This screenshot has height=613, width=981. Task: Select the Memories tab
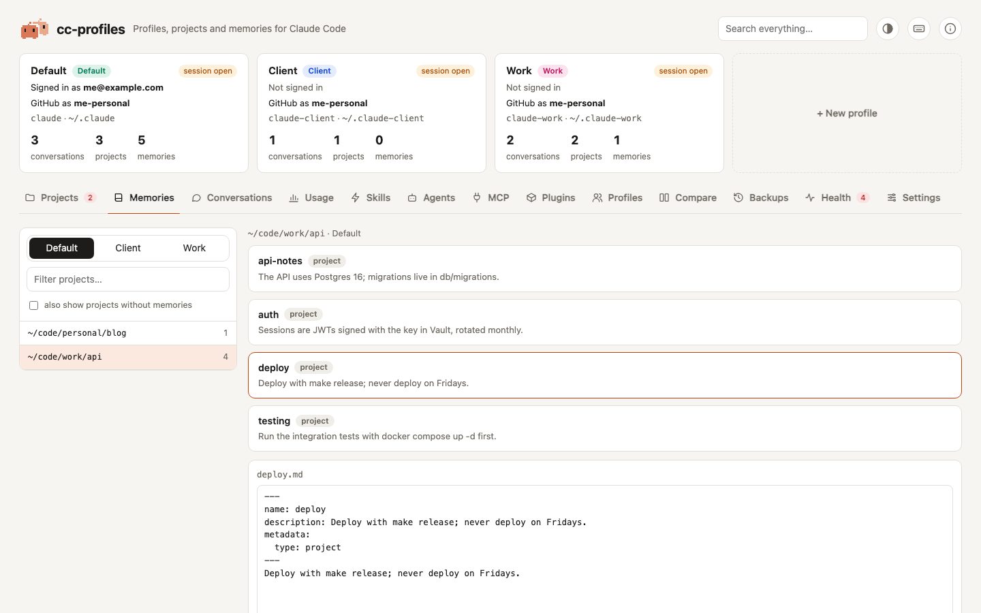(x=144, y=198)
